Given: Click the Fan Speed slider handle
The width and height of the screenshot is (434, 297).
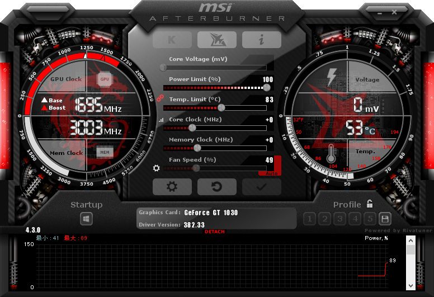Looking at the screenshot, I should coord(196,168).
